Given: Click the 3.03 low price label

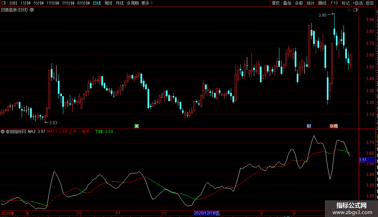Looking at the screenshot, I should point(53,123).
